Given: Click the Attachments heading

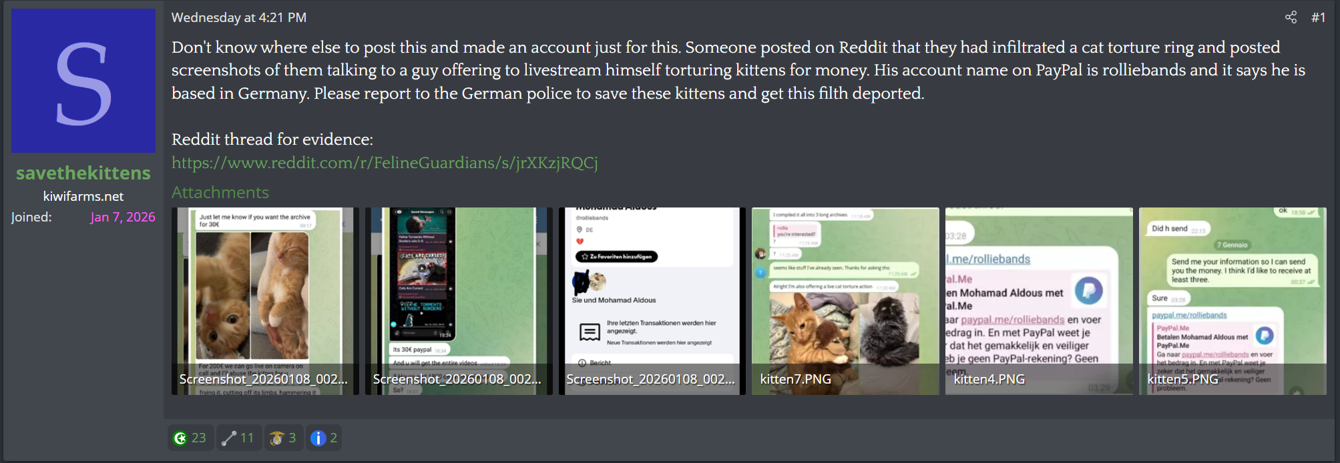Looking at the screenshot, I should click(x=220, y=192).
